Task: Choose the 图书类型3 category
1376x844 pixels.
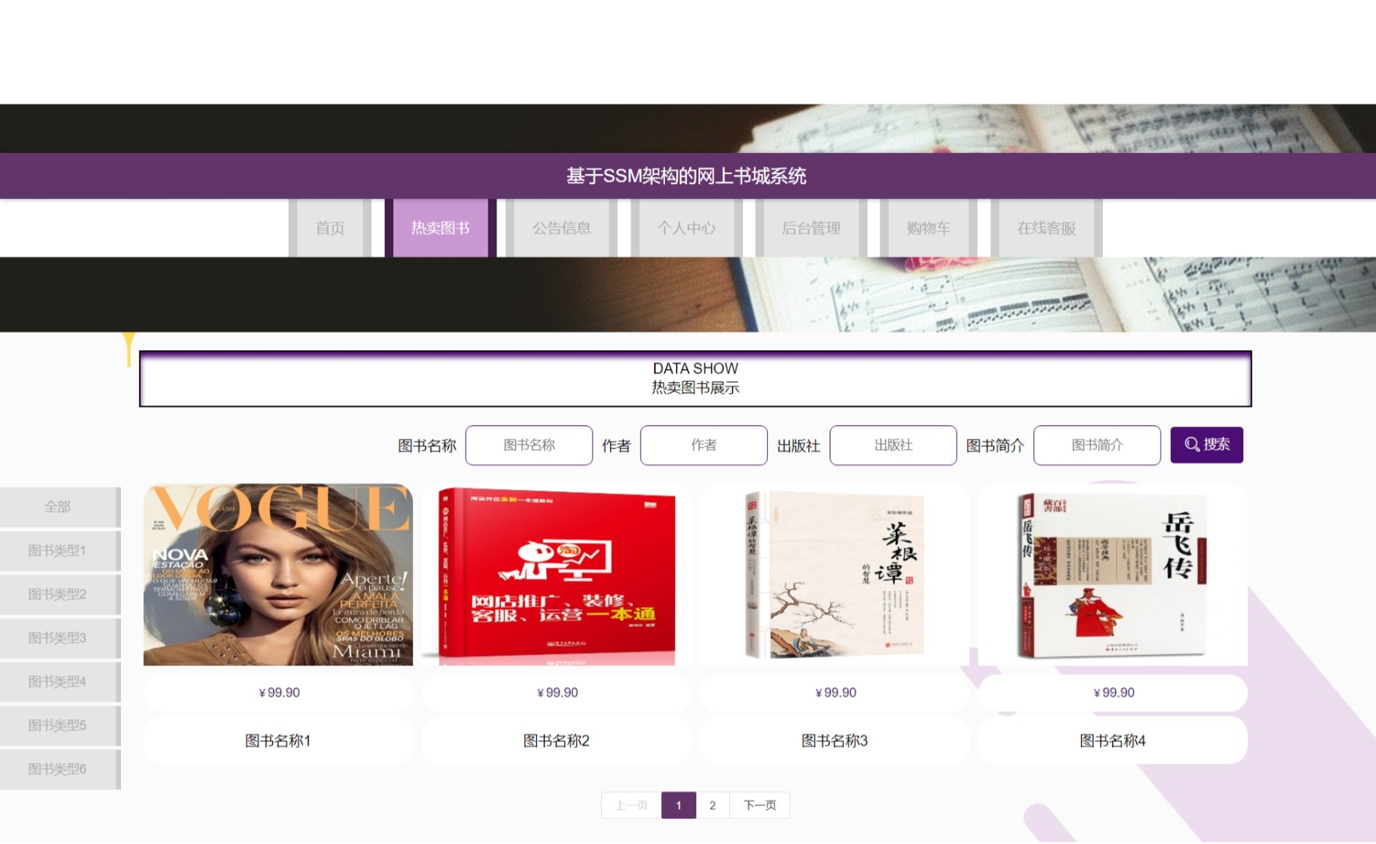Action: [x=59, y=638]
